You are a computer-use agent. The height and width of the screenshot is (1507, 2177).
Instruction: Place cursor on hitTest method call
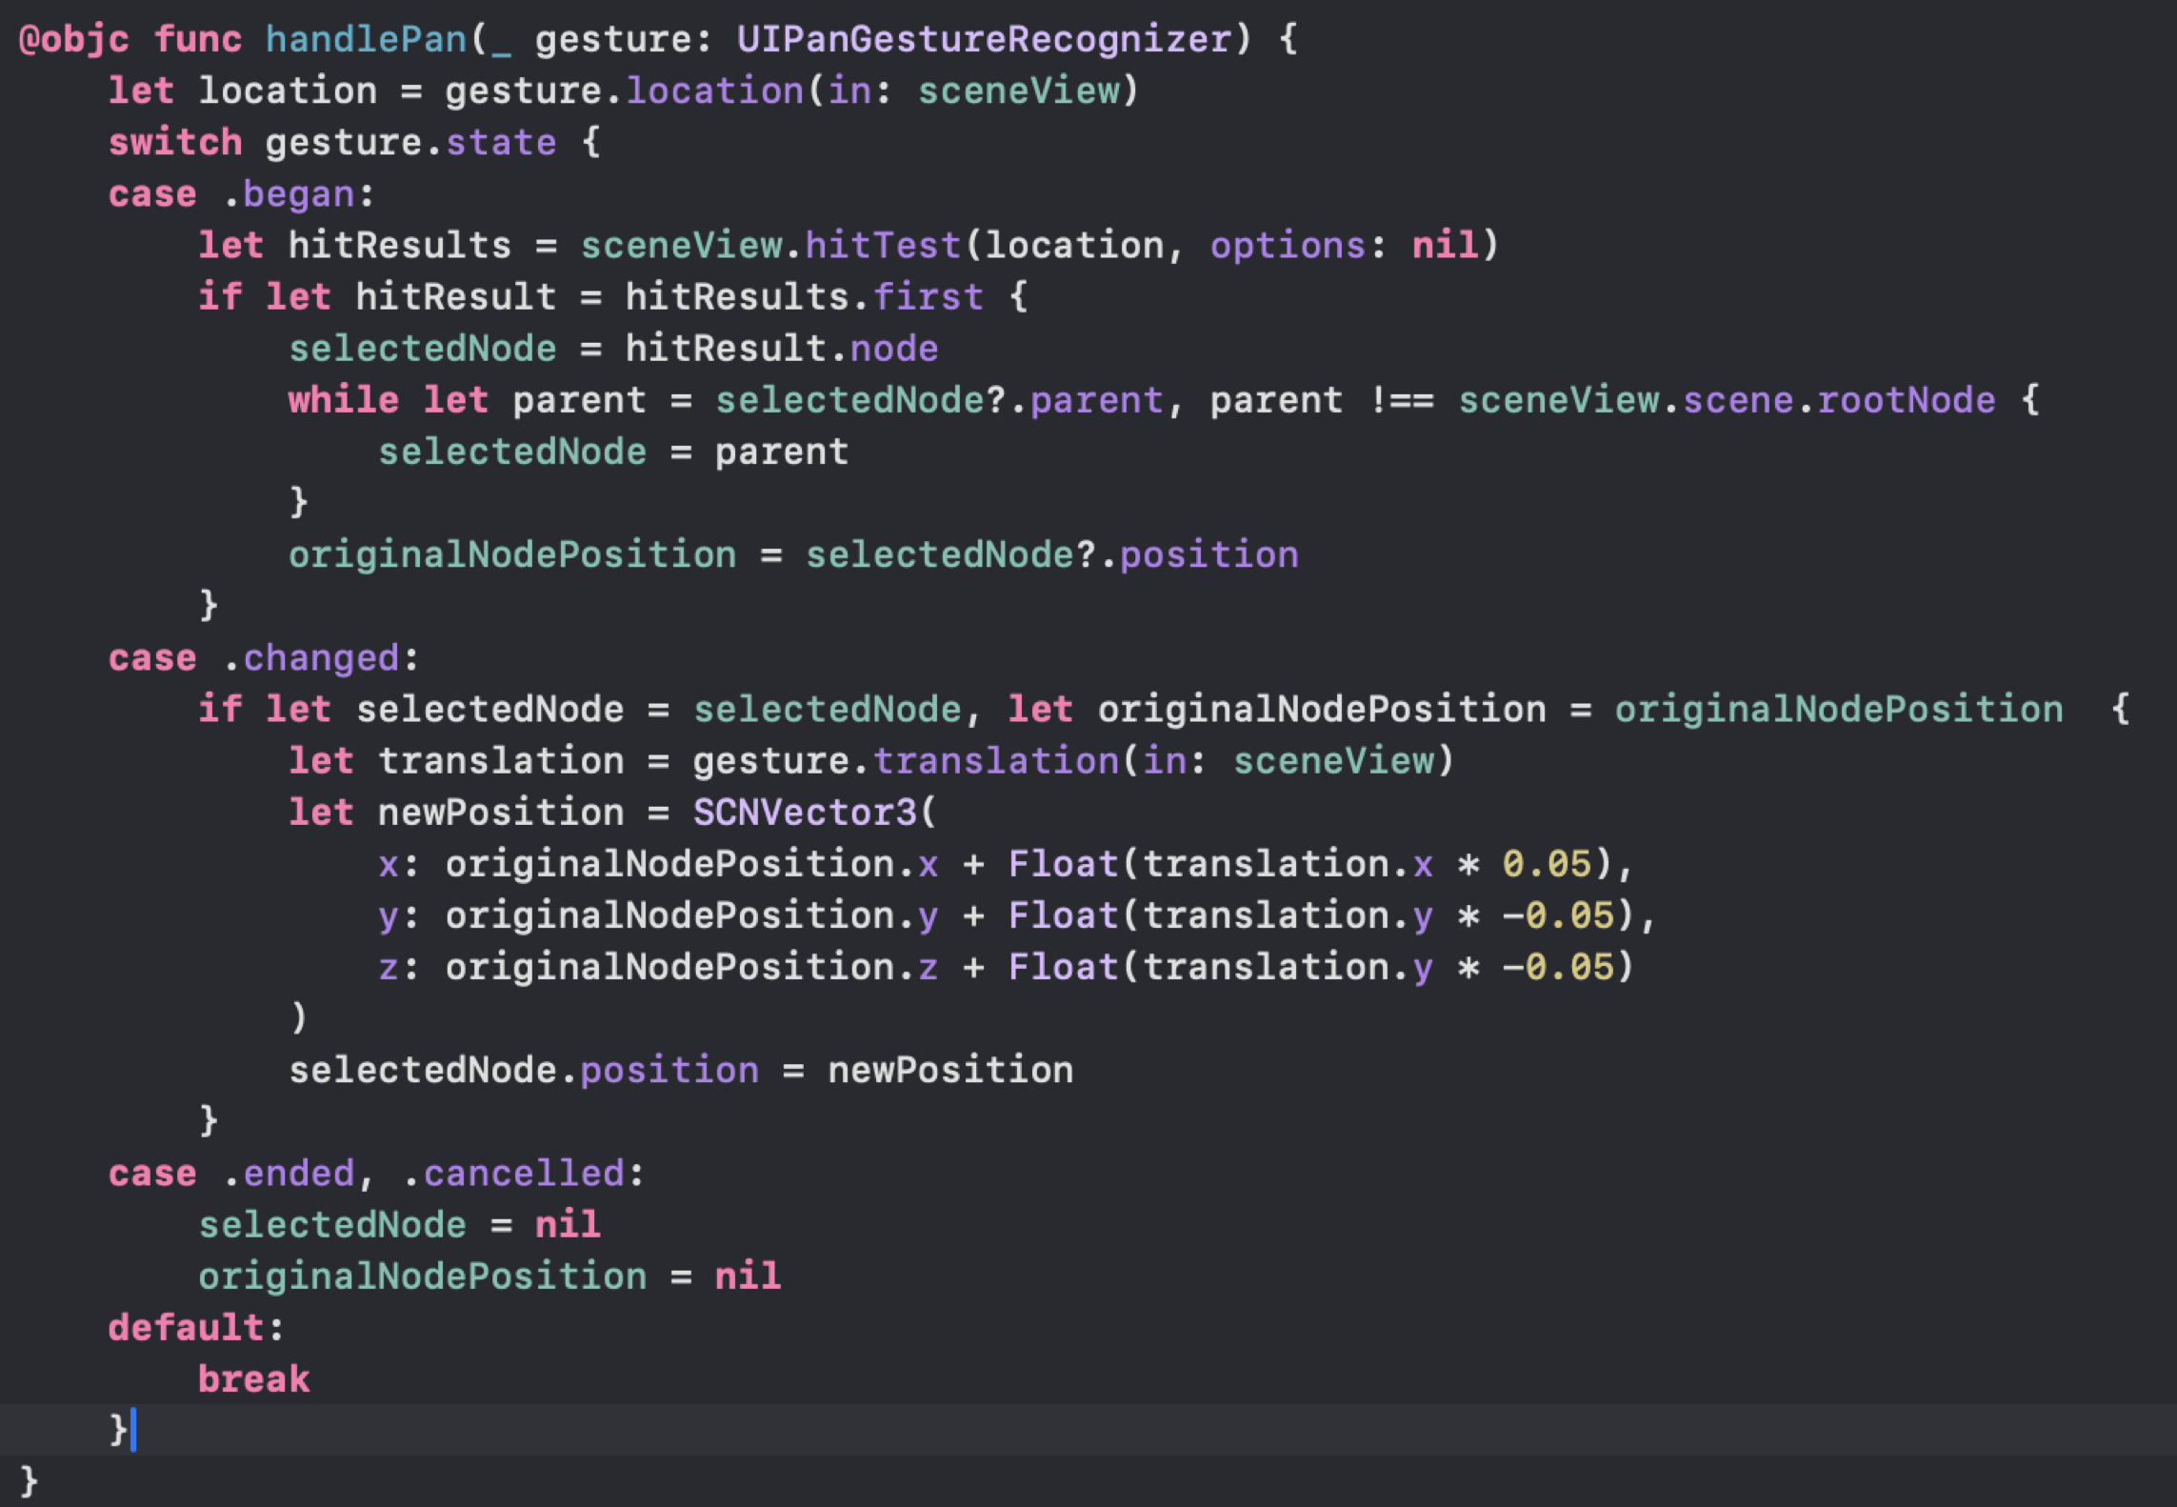coord(883,246)
